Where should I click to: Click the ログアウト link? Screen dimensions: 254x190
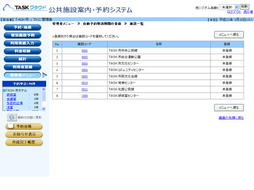(x=234, y=12)
